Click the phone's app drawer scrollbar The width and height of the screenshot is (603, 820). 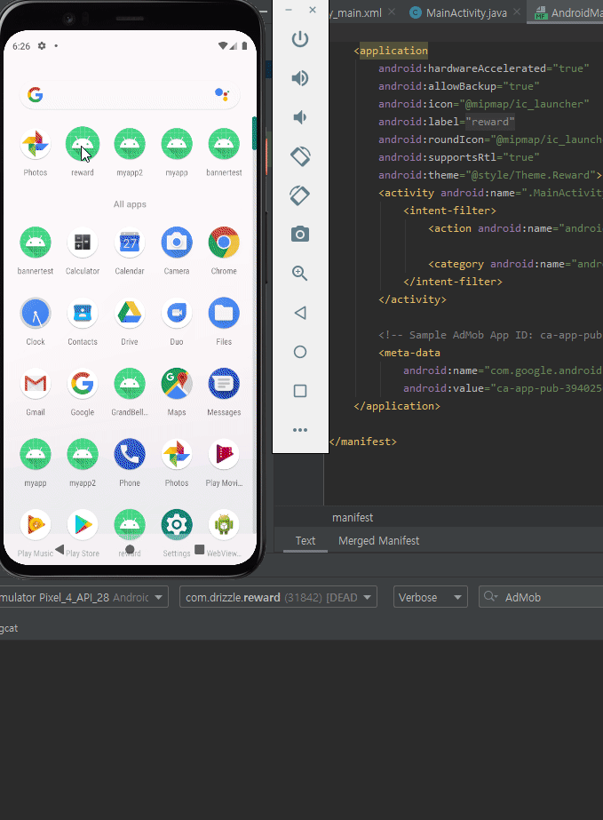point(254,133)
